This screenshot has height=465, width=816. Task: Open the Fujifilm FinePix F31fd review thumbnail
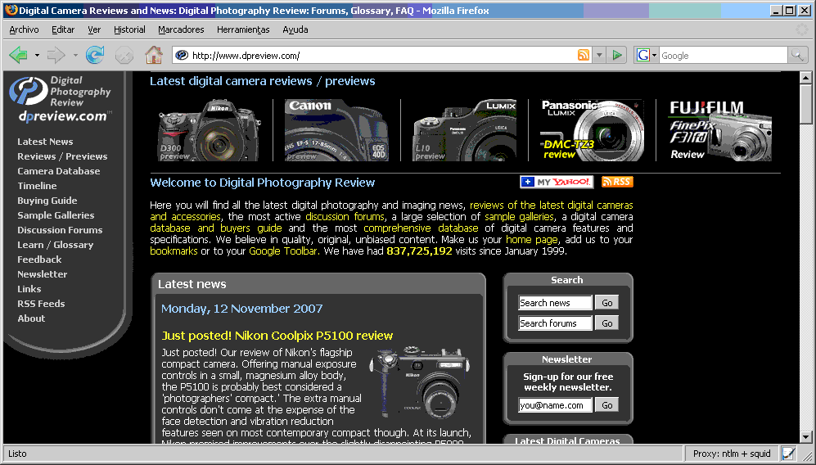(719, 130)
